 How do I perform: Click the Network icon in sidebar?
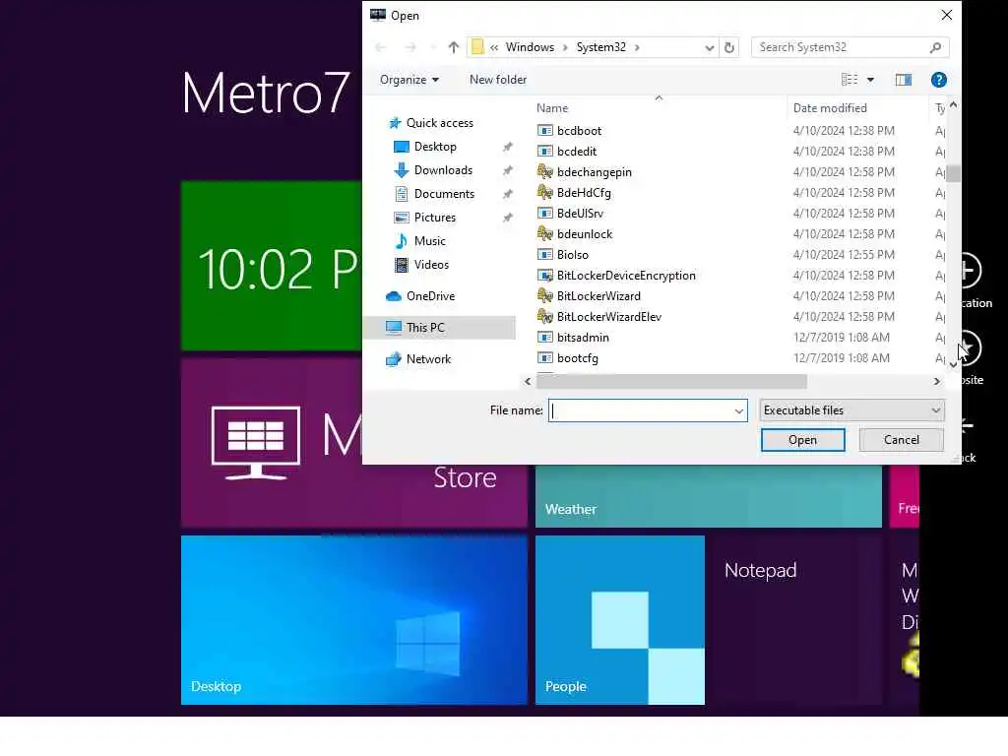pyautogui.click(x=394, y=359)
